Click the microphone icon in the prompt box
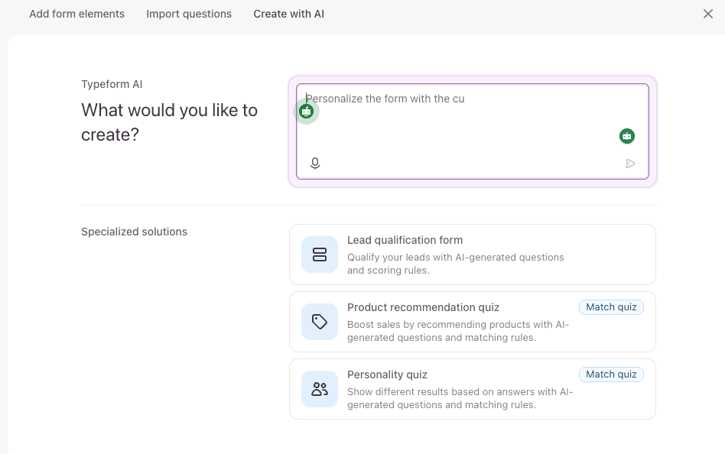Screen dimensions: 725x454 (314, 163)
